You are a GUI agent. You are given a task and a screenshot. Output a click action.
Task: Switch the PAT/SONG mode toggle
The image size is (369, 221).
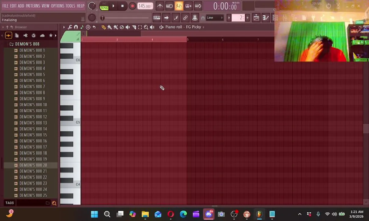(x=104, y=6)
